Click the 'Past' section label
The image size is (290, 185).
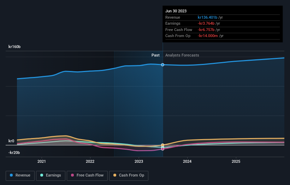tap(155, 55)
